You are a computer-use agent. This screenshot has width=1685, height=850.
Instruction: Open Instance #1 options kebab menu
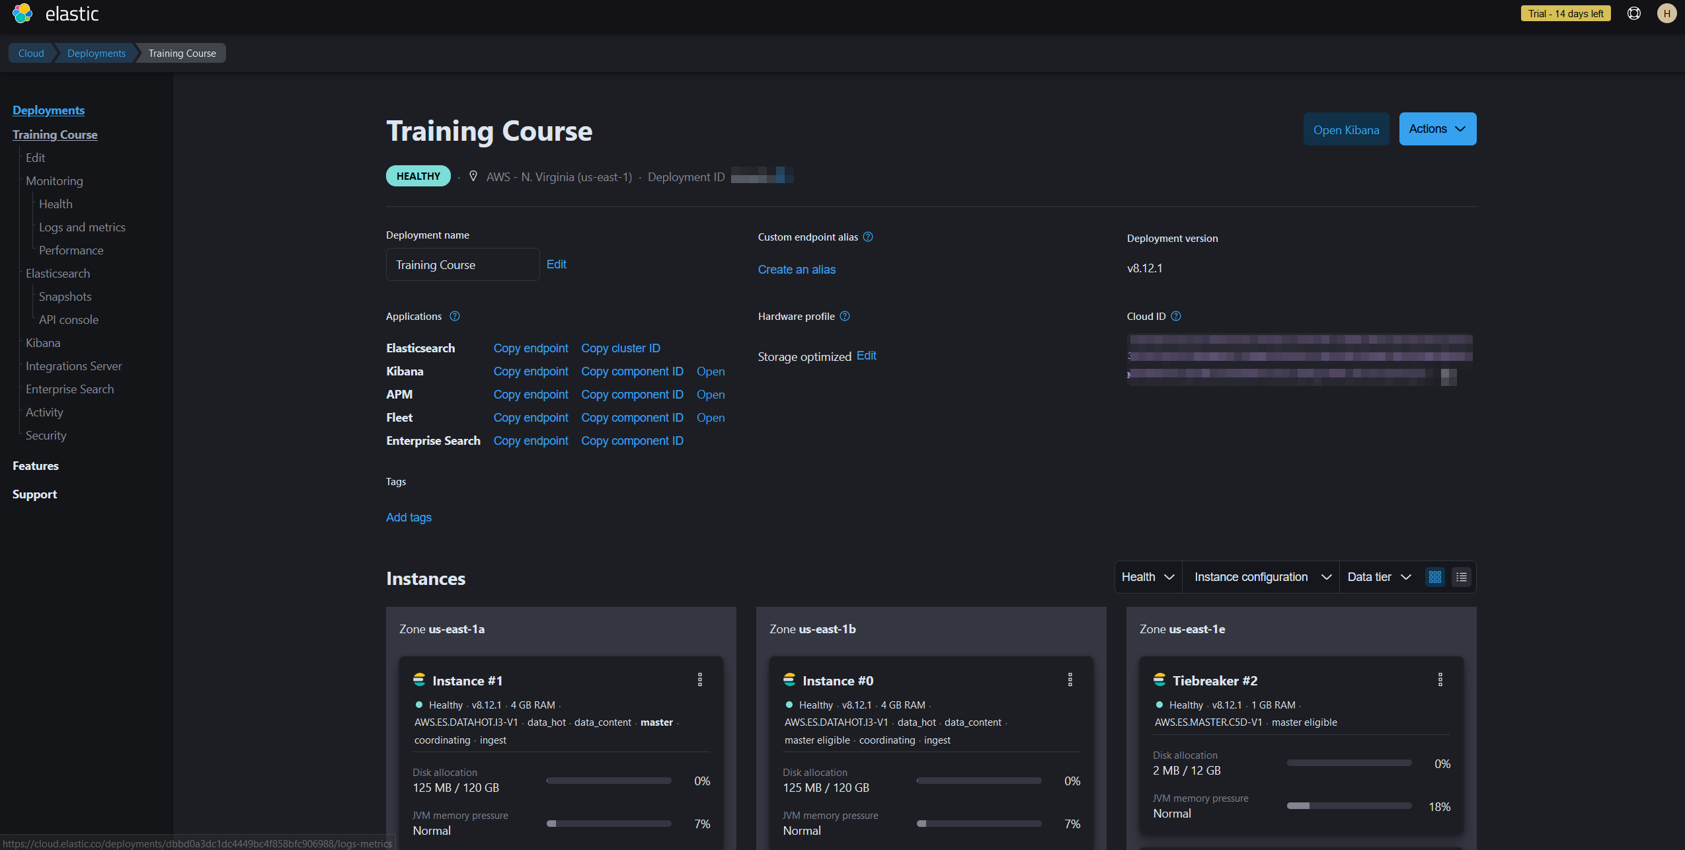coord(700,679)
